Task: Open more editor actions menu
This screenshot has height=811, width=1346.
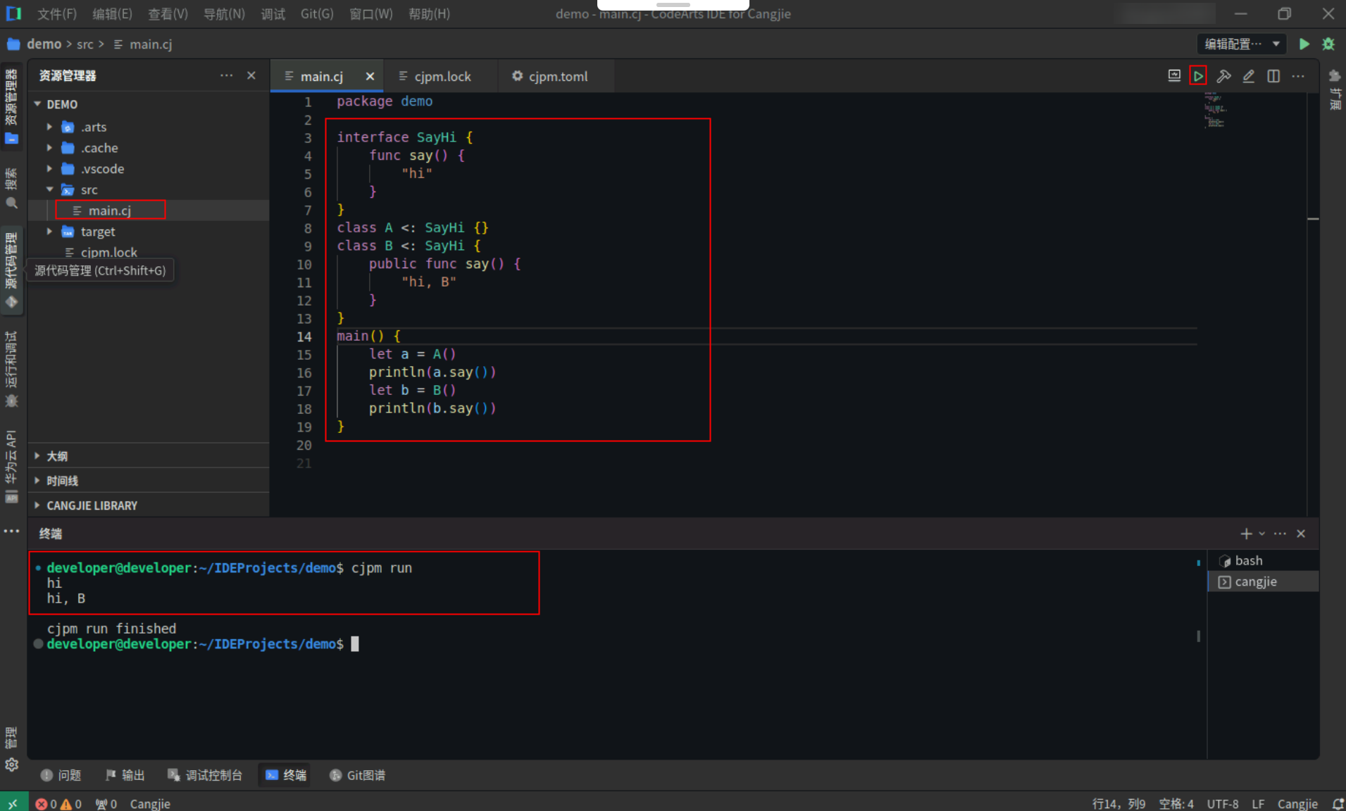Action: coord(1298,76)
